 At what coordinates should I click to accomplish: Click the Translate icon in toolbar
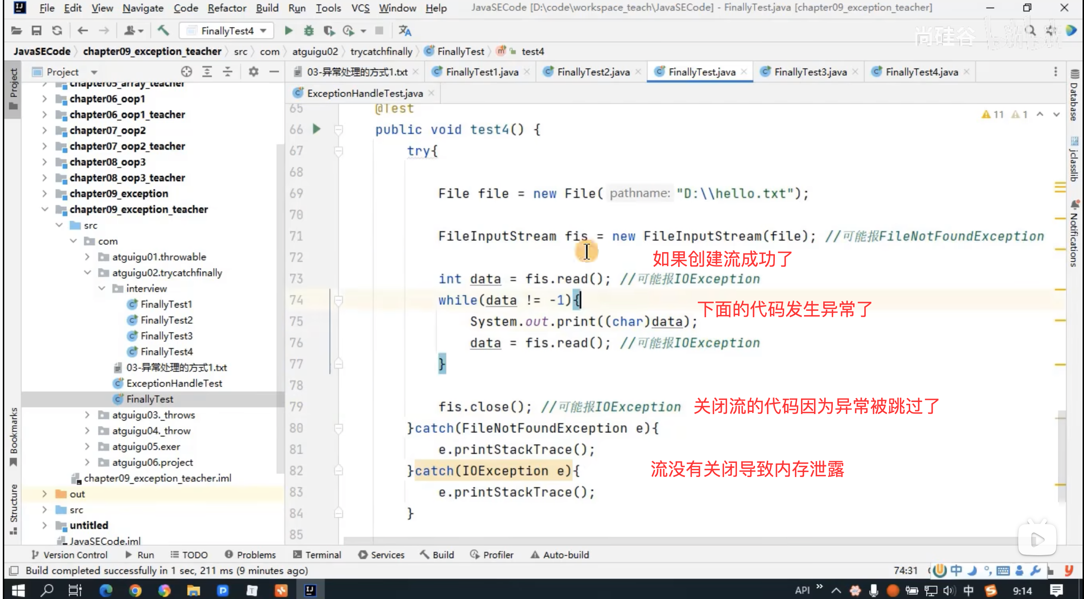(405, 30)
